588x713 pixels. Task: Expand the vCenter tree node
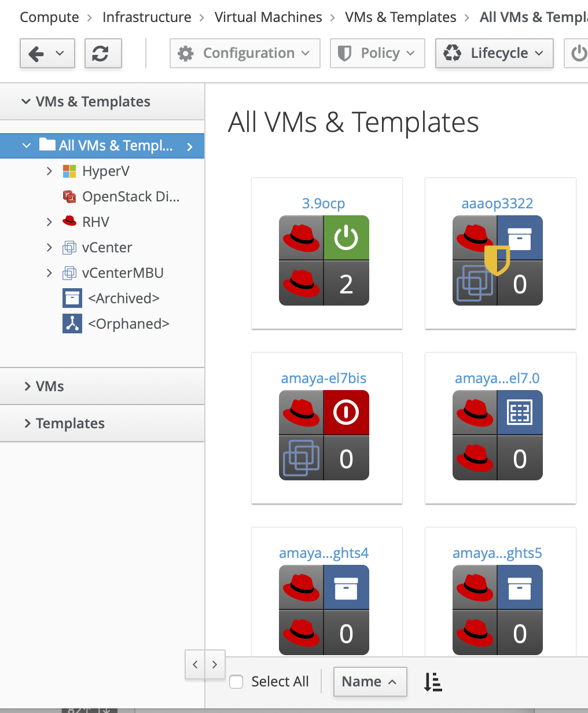pyautogui.click(x=49, y=248)
